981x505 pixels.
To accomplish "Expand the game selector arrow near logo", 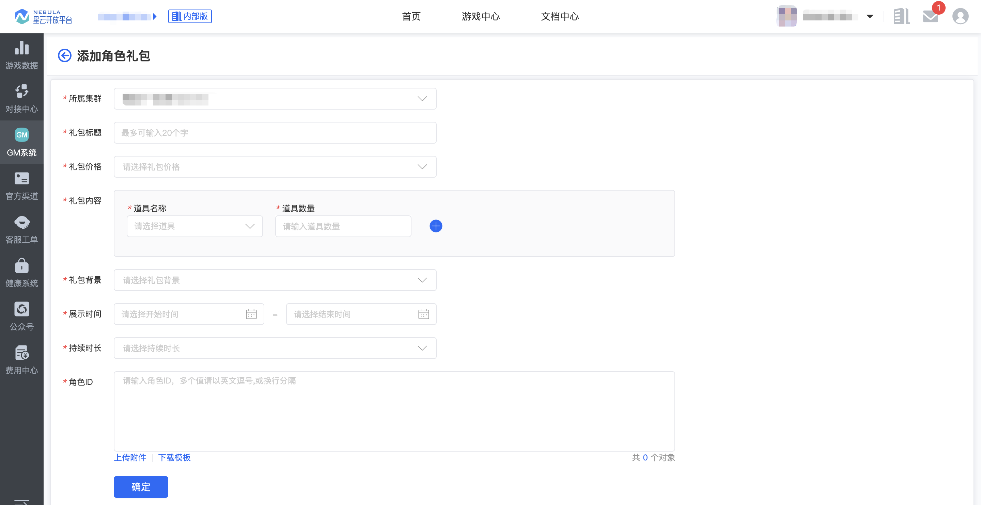I will (x=155, y=16).
